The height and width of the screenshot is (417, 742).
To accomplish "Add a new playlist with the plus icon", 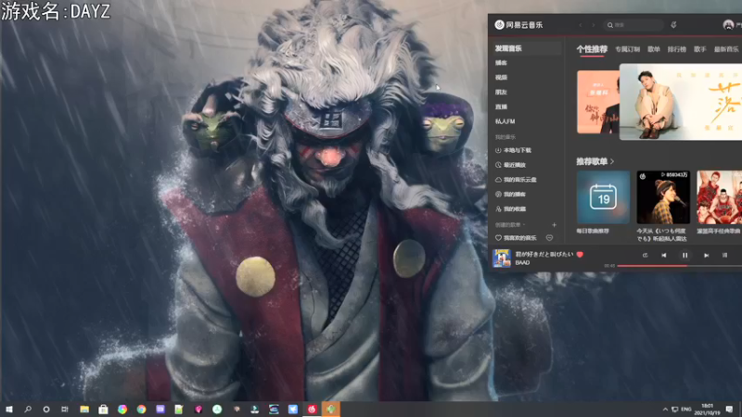I will point(554,225).
